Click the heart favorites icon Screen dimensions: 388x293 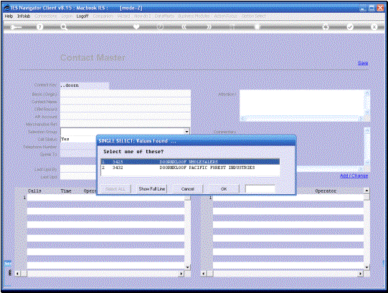136,27
